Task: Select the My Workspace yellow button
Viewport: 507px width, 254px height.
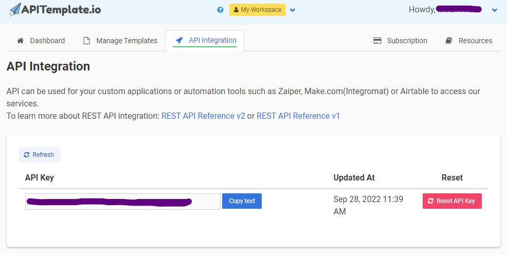Action: pyautogui.click(x=258, y=10)
